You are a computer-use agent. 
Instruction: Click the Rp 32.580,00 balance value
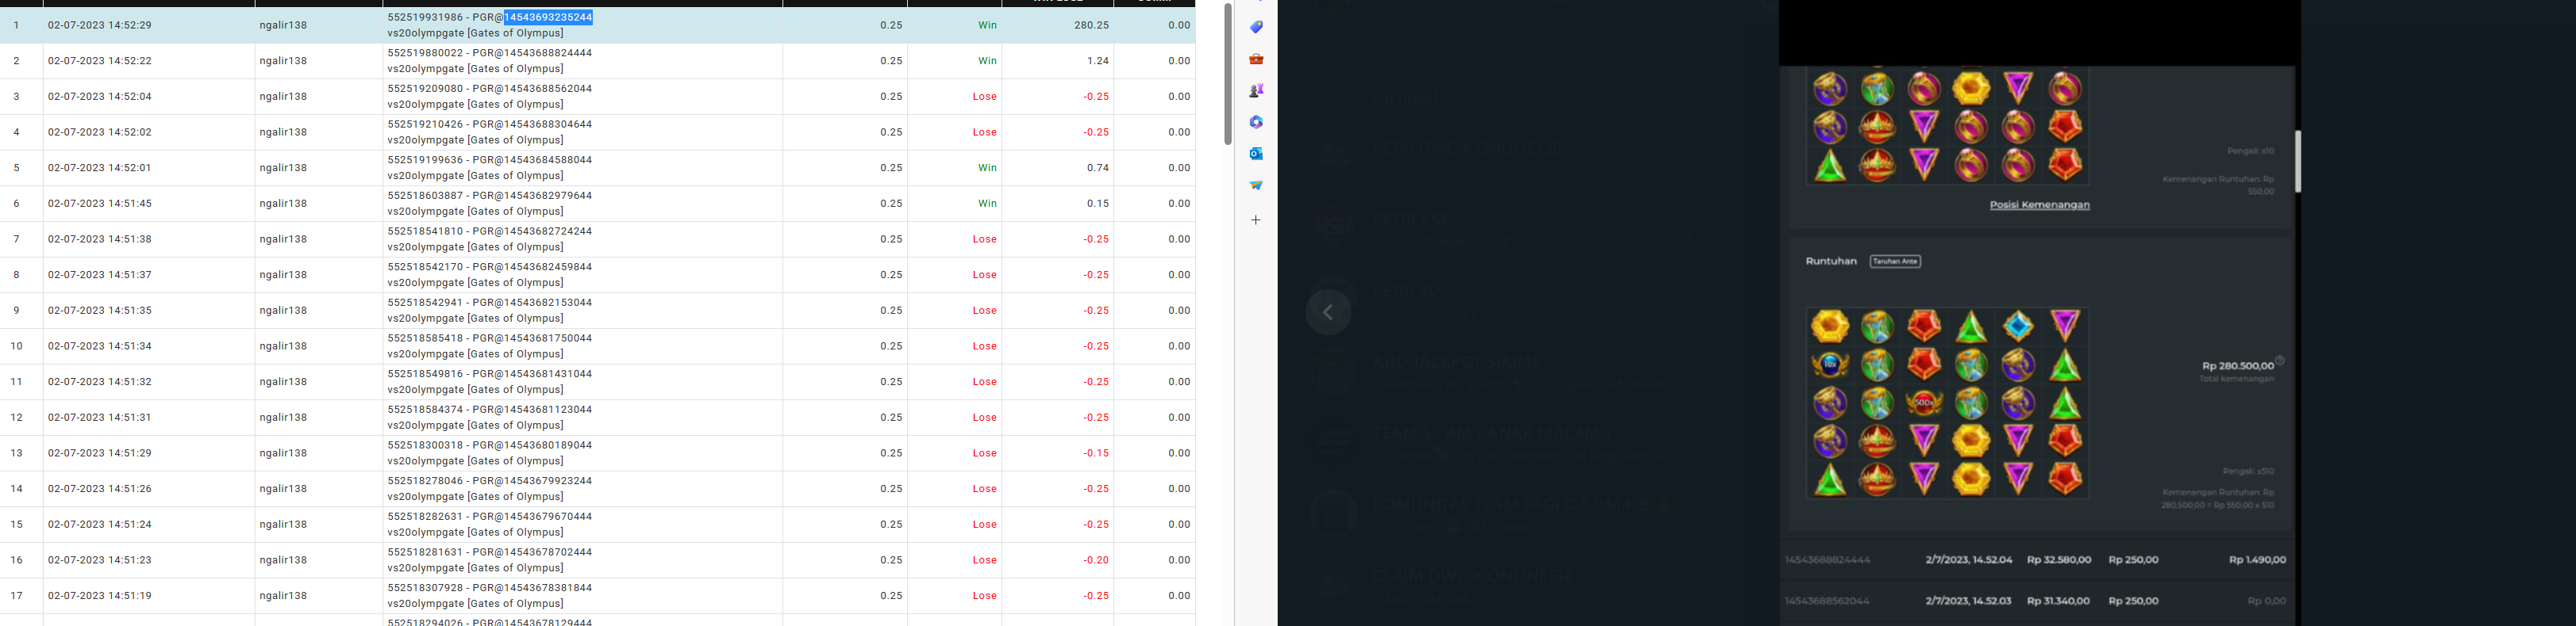point(2059,560)
